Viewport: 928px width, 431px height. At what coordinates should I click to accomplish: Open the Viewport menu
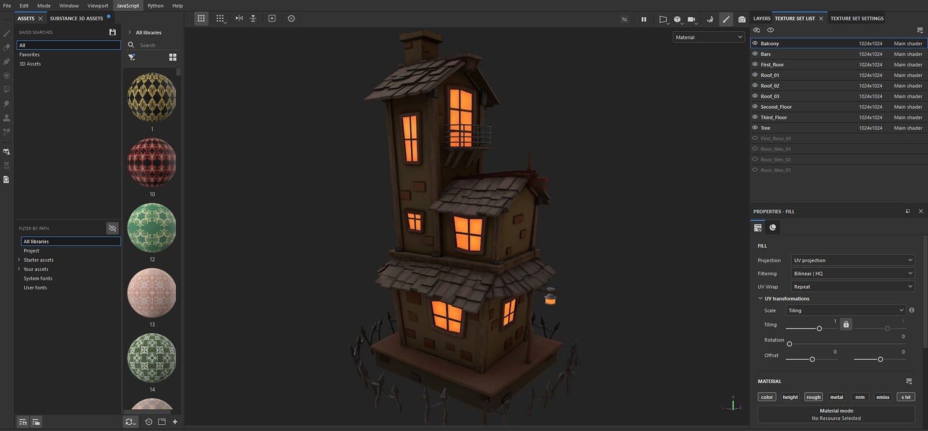point(98,6)
